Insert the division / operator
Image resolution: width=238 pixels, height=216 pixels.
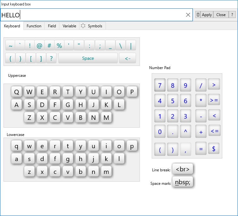tap(201, 85)
